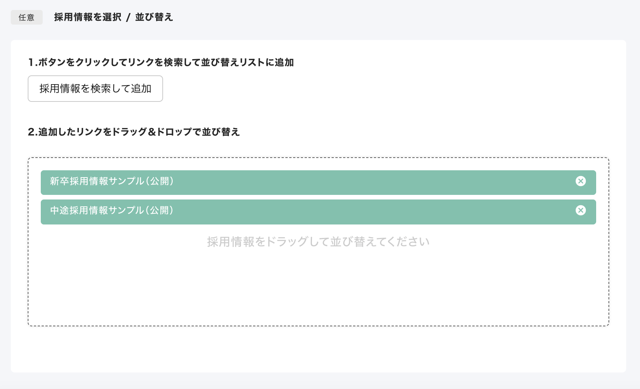Click the 採用情報を検索して追加 button

95,89
